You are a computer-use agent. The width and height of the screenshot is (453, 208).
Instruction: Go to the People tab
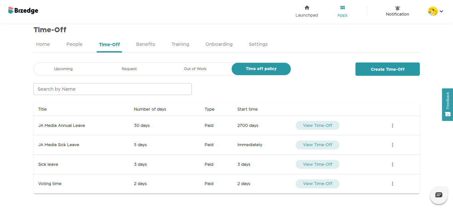74,44
